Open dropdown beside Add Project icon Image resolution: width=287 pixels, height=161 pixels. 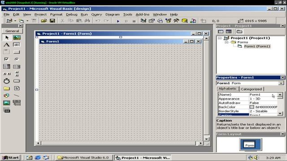click(15, 21)
